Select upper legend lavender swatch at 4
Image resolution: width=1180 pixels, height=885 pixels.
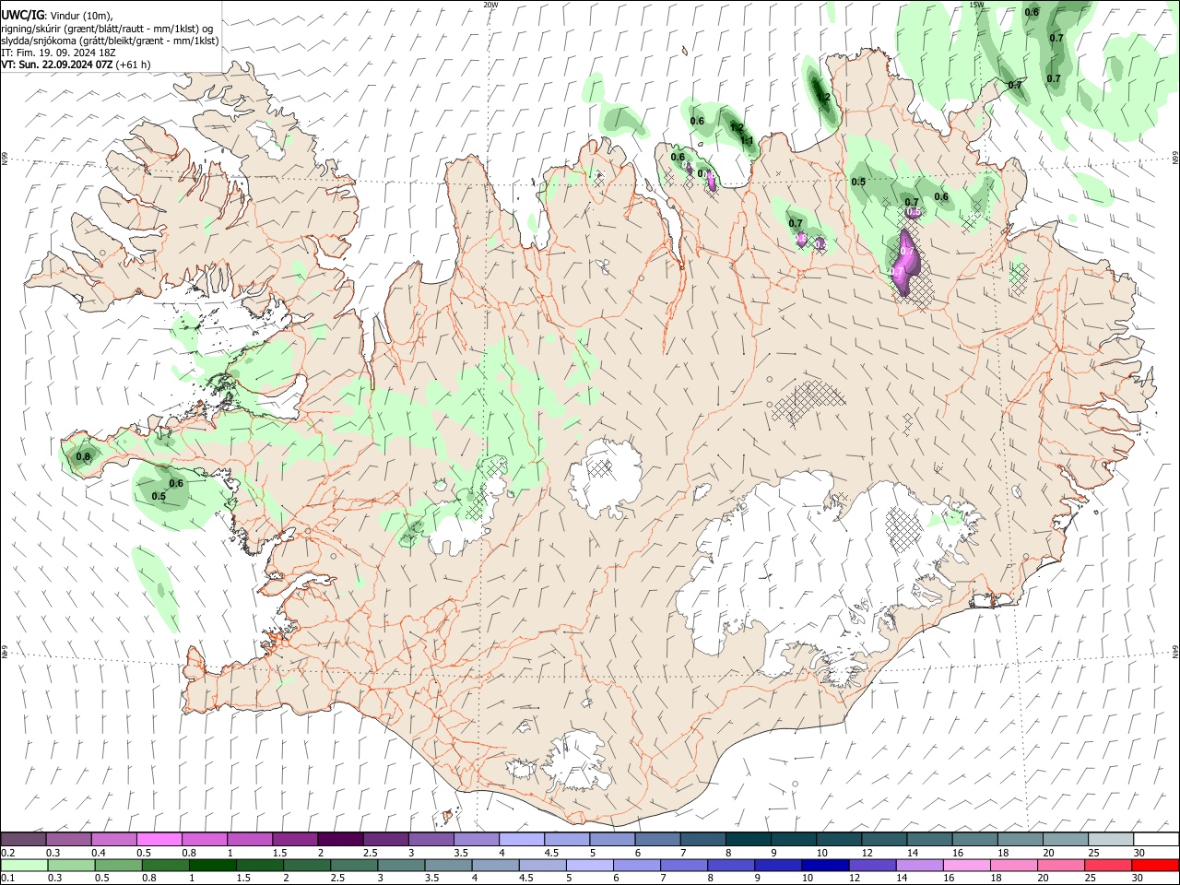(x=521, y=840)
